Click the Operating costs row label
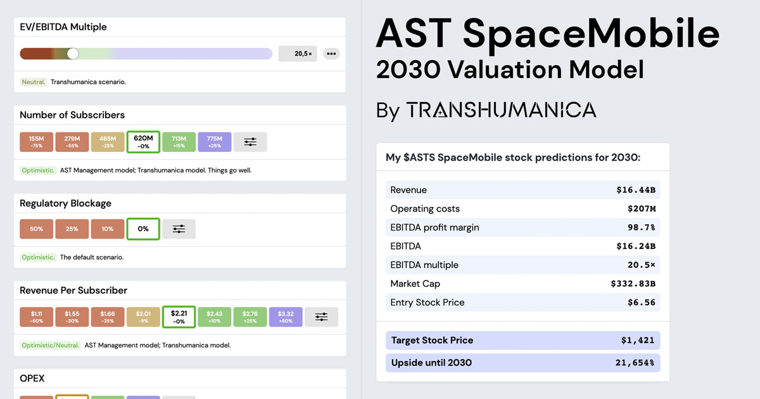The height and width of the screenshot is (399, 760). click(x=425, y=208)
